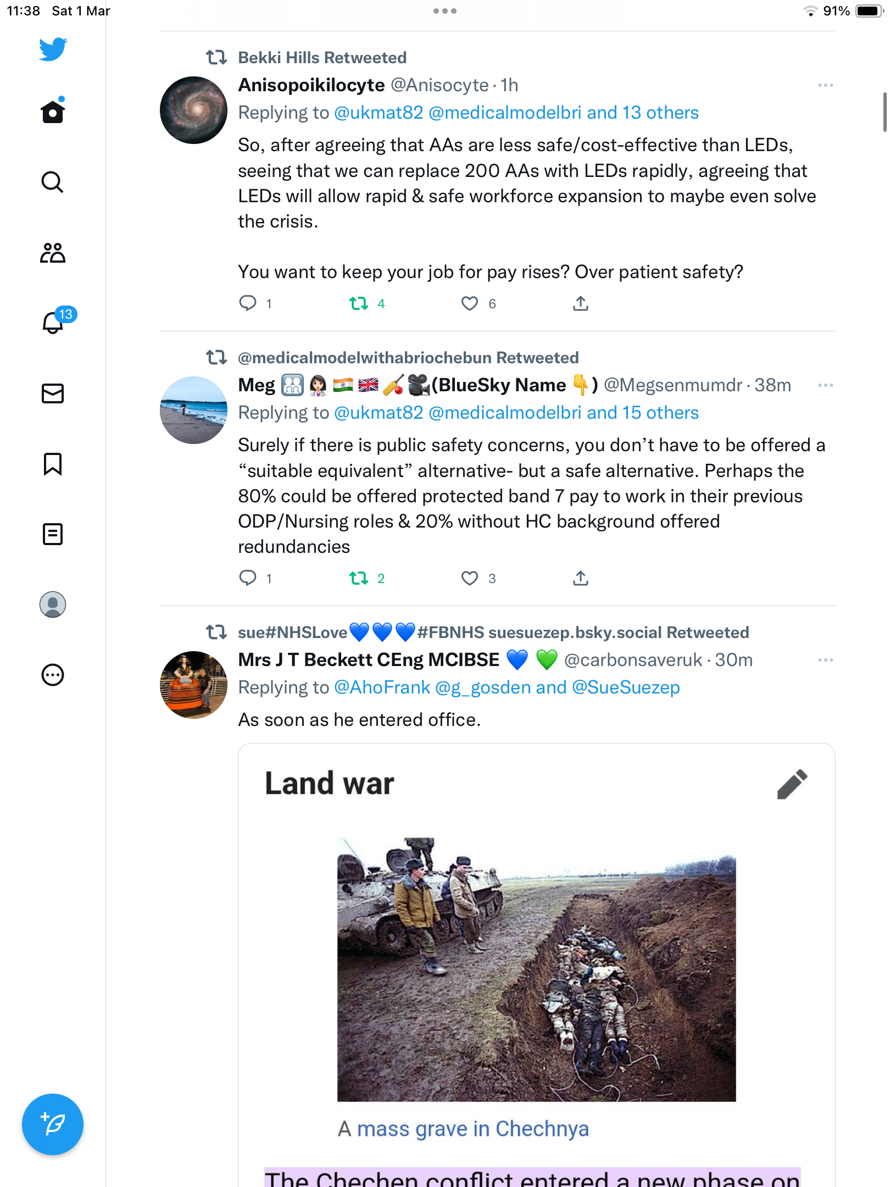This screenshot has width=890, height=1187.
Task: Open the three-dot multitasking menu at top
Action: pos(445,11)
